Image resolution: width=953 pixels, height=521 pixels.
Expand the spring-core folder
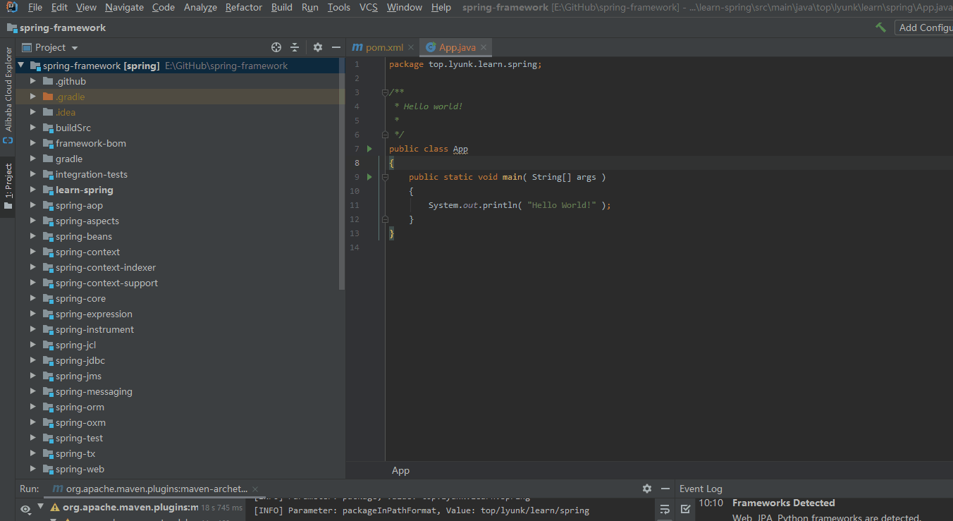pos(32,298)
